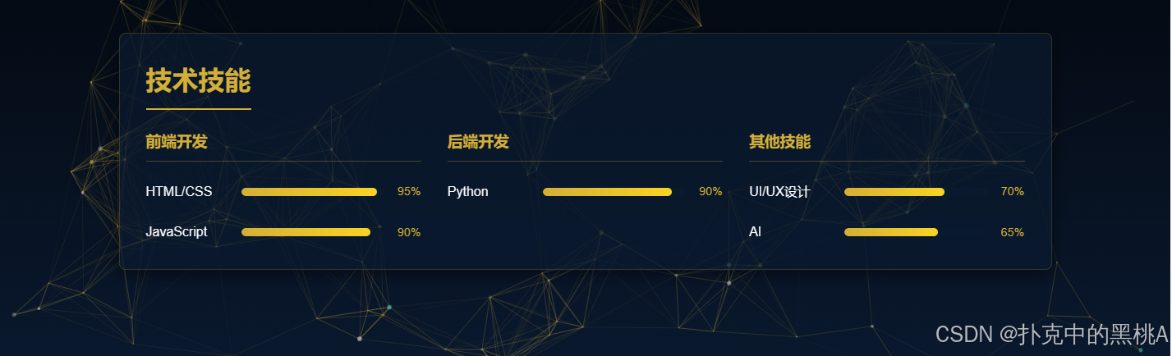Click the 技术技能 section heading
Image resolution: width=1172 pixels, height=356 pixels.
[x=198, y=81]
